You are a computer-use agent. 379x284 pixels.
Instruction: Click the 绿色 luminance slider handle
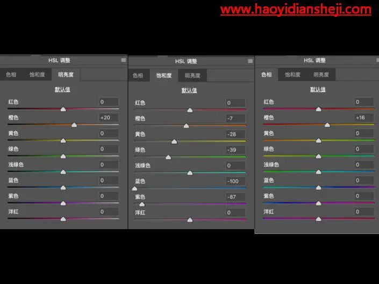63,157
